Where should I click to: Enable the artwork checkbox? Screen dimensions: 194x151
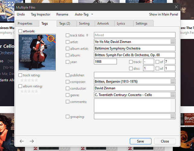(20, 31)
